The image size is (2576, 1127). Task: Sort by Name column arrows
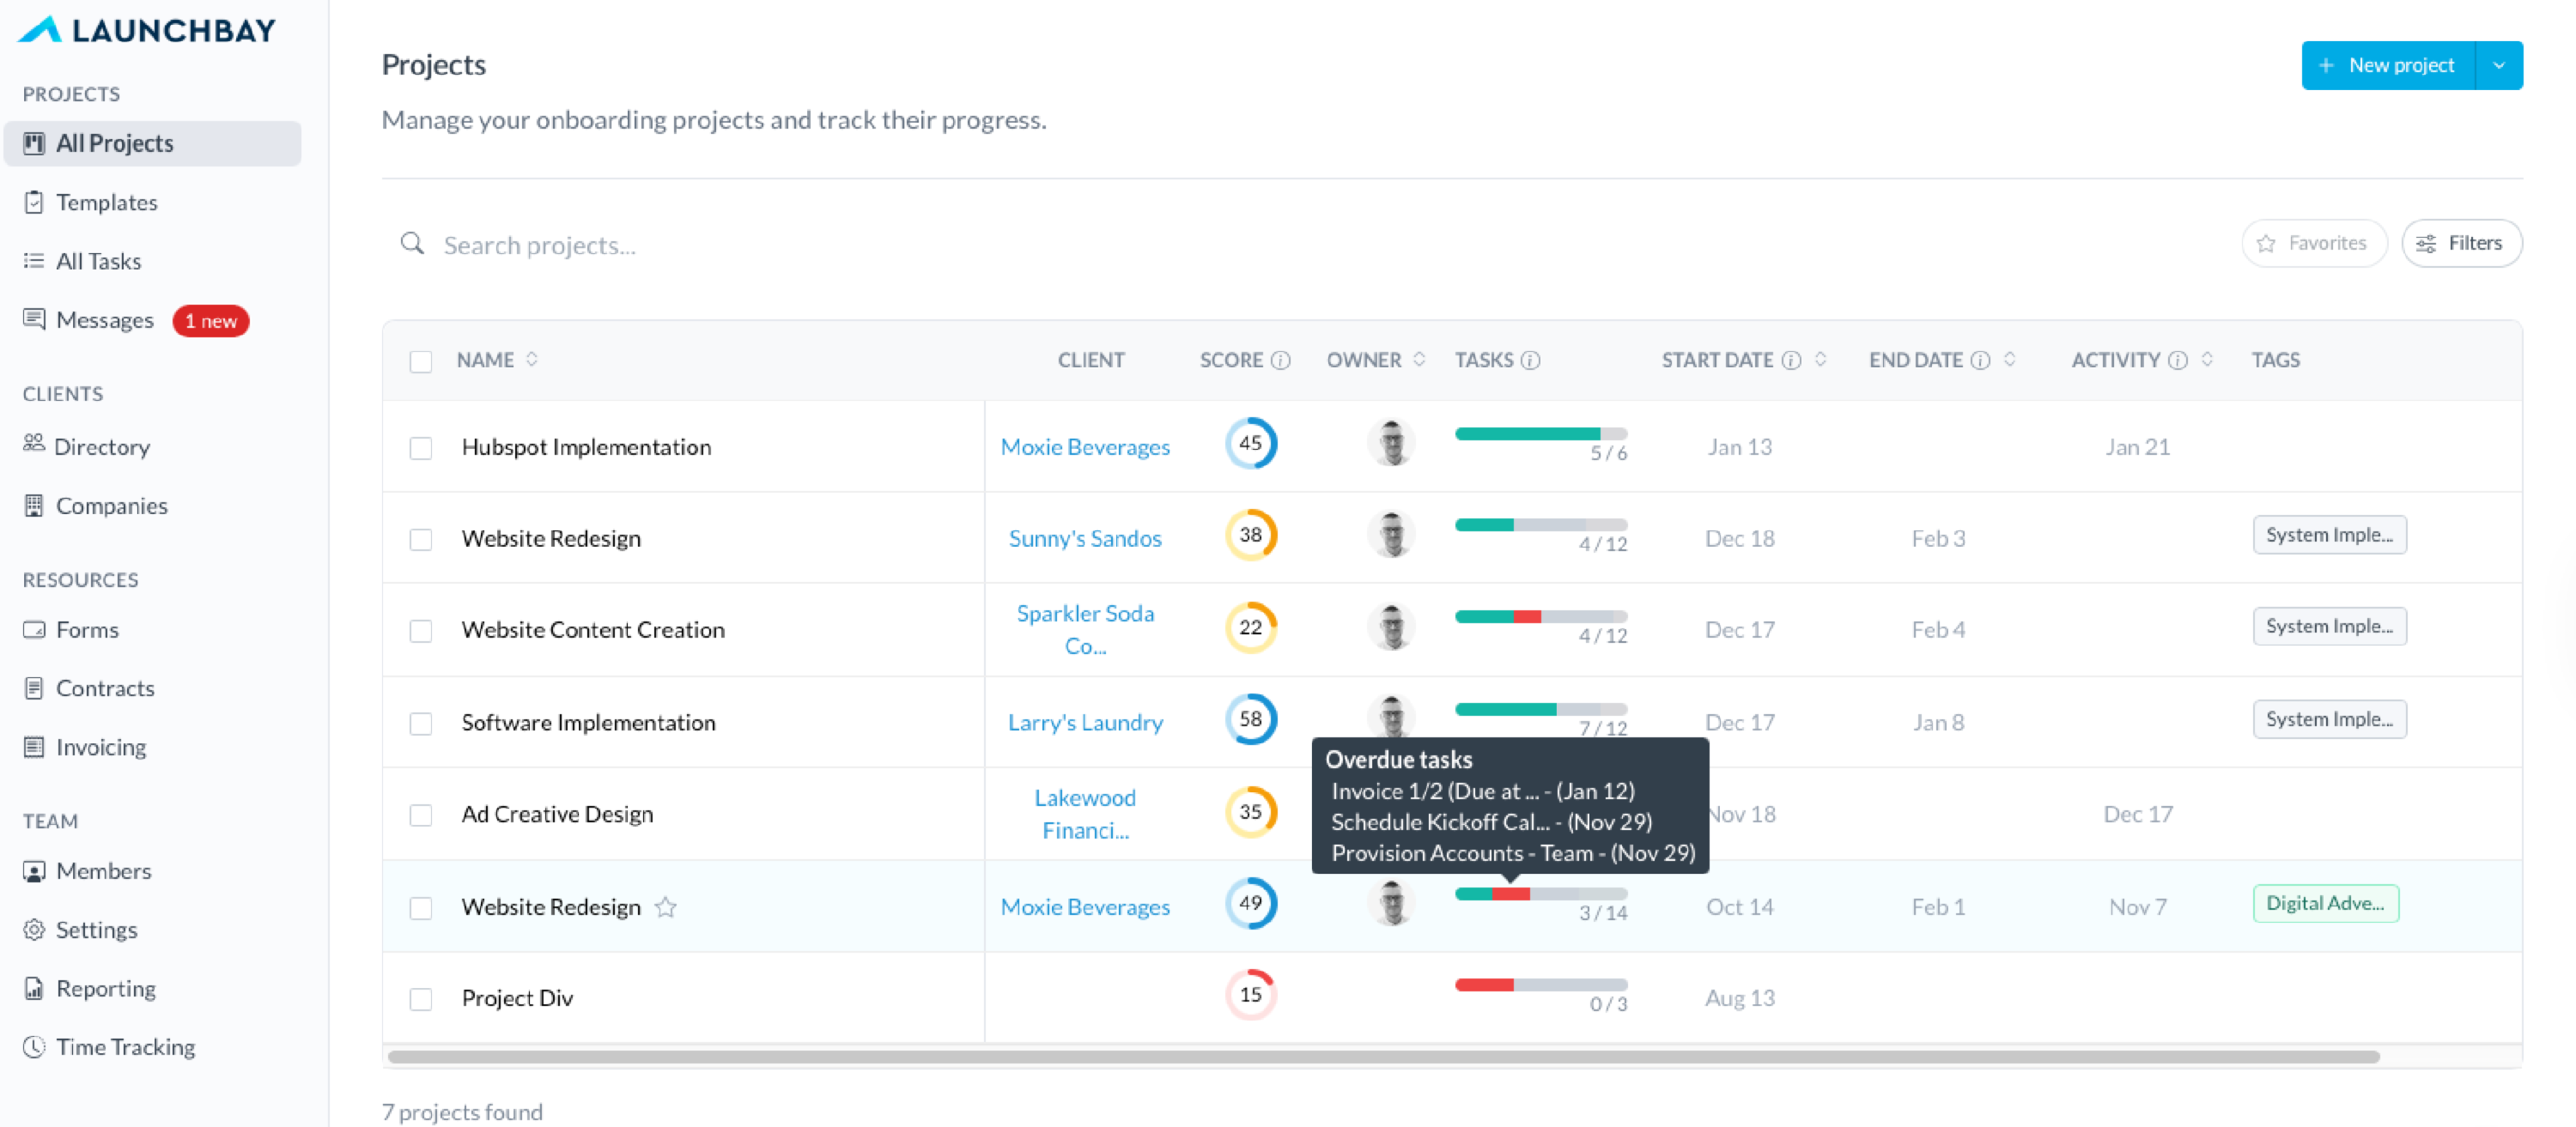point(532,359)
